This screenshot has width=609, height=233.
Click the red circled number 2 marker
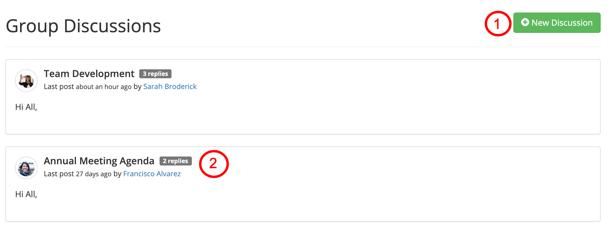pyautogui.click(x=214, y=164)
